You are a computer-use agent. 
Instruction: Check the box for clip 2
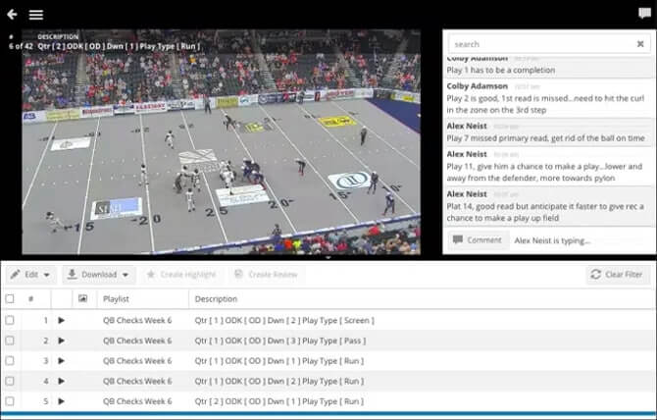(10, 341)
